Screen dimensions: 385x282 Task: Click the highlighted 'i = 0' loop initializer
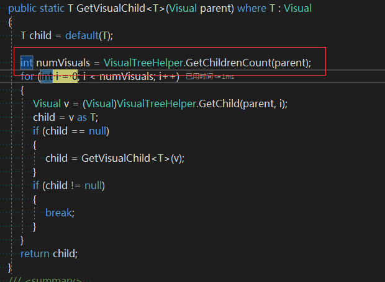click(x=65, y=76)
